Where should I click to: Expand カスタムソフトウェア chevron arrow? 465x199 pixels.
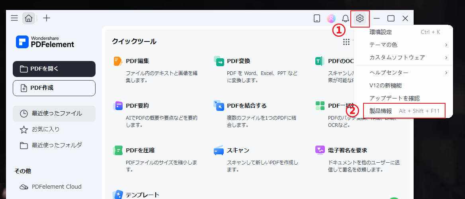coord(446,57)
